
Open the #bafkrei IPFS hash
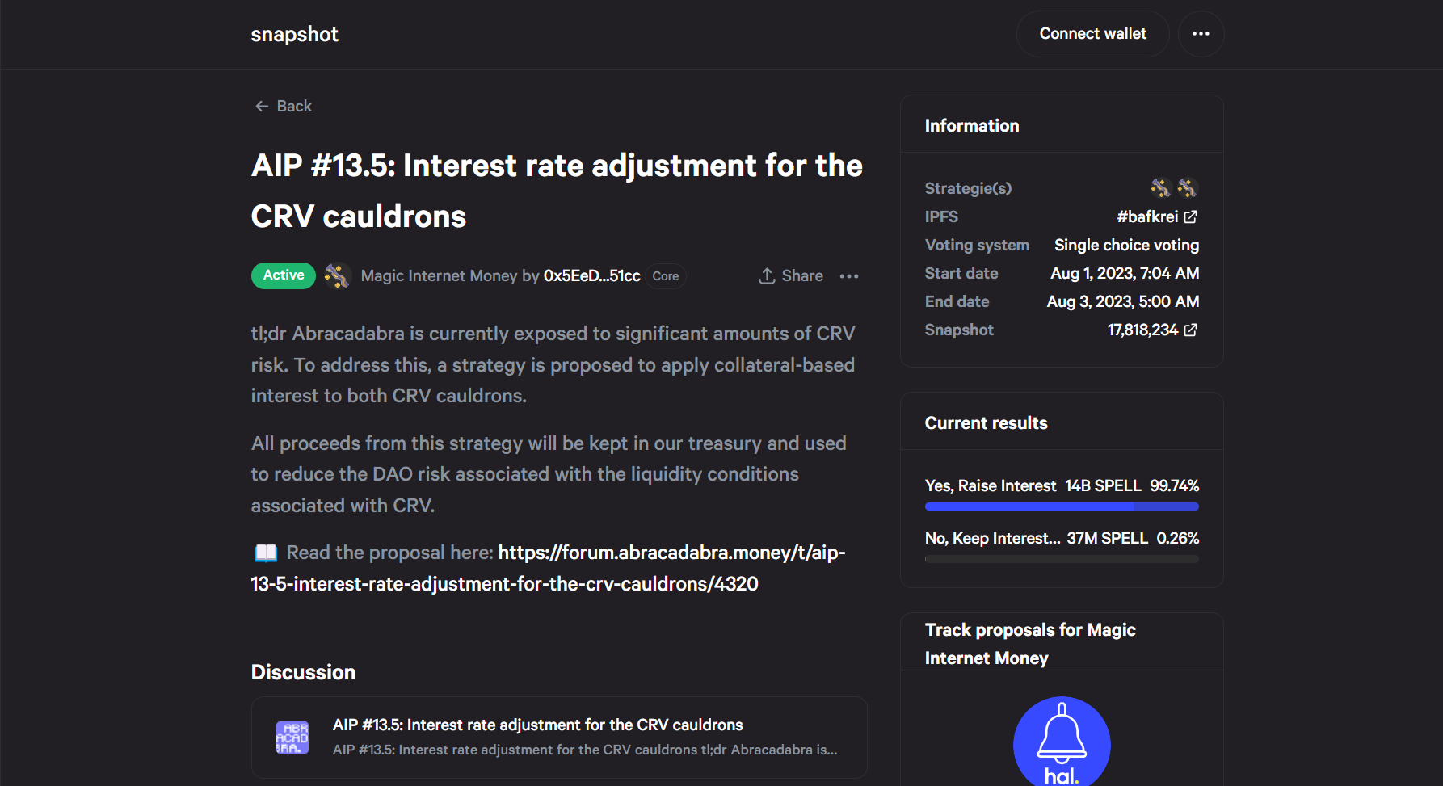(x=1146, y=216)
